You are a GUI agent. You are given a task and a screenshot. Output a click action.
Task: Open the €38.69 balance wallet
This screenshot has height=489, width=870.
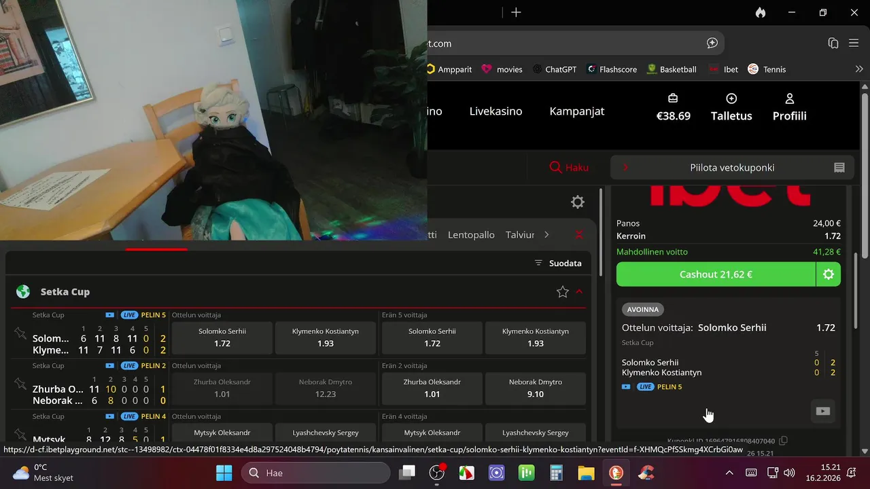(x=673, y=108)
